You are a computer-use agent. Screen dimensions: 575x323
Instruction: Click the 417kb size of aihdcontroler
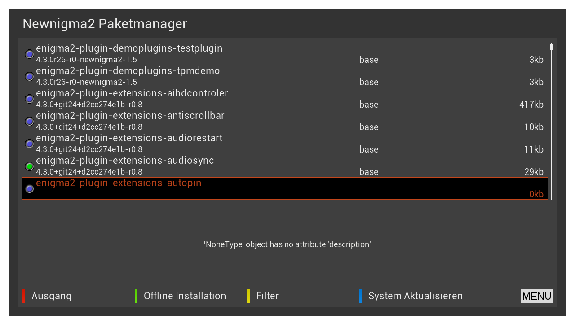pyautogui.click(x=531, y=105)
